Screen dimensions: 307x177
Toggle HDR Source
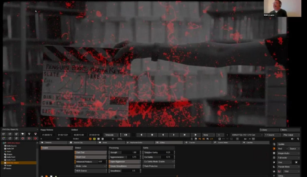tap(91, 171)
